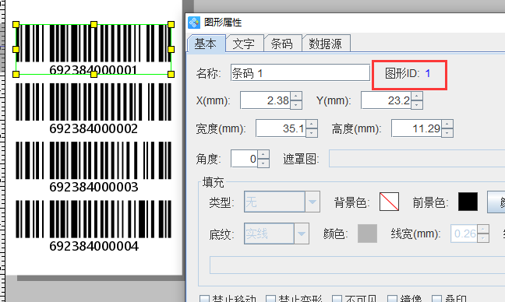Decrease 高度 with the down arrow
Image resolution: width=505 pixels, height=302 pixels.
click(447, 133)
